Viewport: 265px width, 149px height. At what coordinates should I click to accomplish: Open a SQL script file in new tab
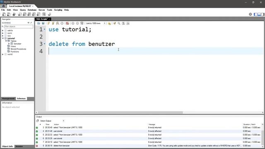pyautogui.click(x=9, y=14)
